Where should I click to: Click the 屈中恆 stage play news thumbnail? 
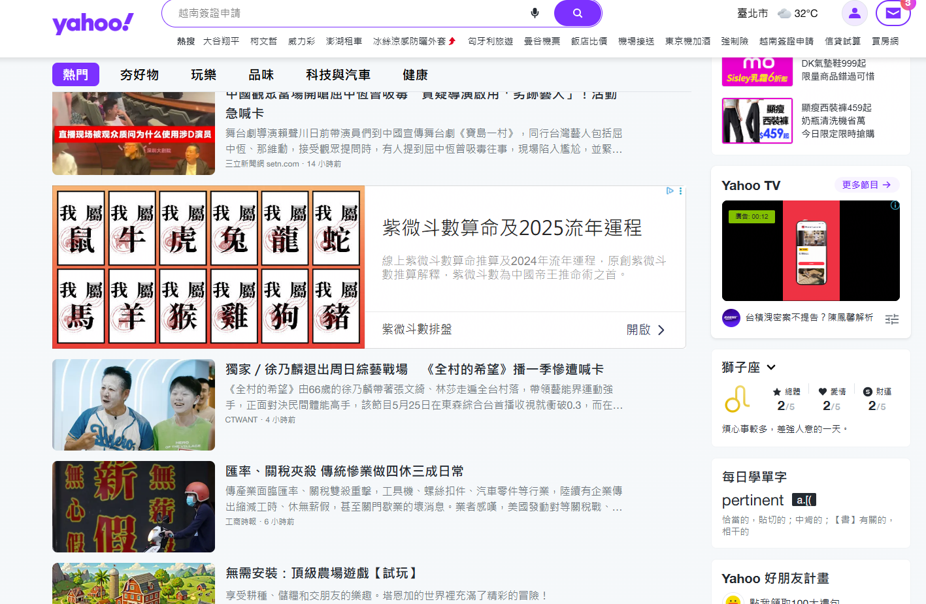(133, 133)
